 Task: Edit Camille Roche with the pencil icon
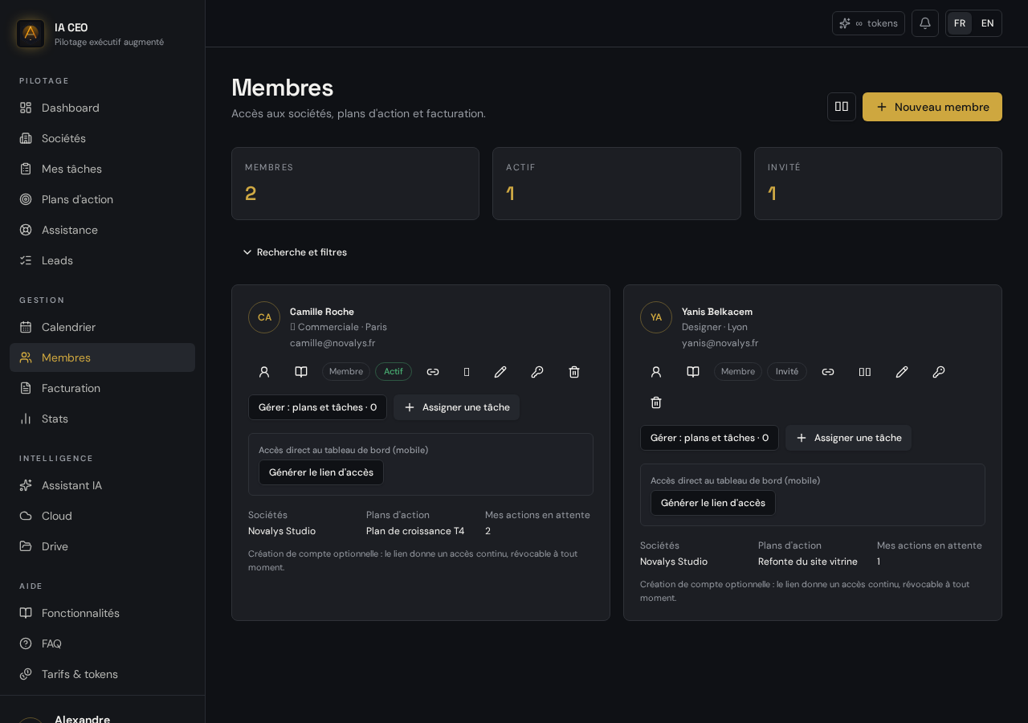[x=500, y=372]
